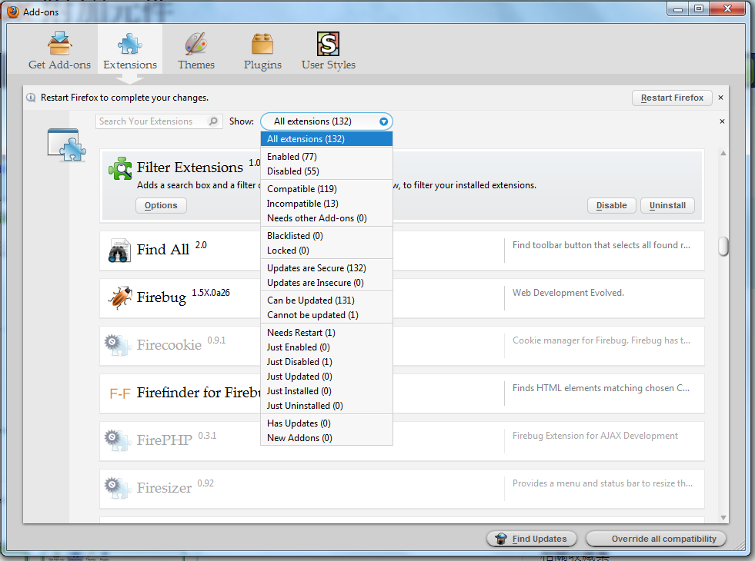Click Find Updates button

[x=532, y=539]
